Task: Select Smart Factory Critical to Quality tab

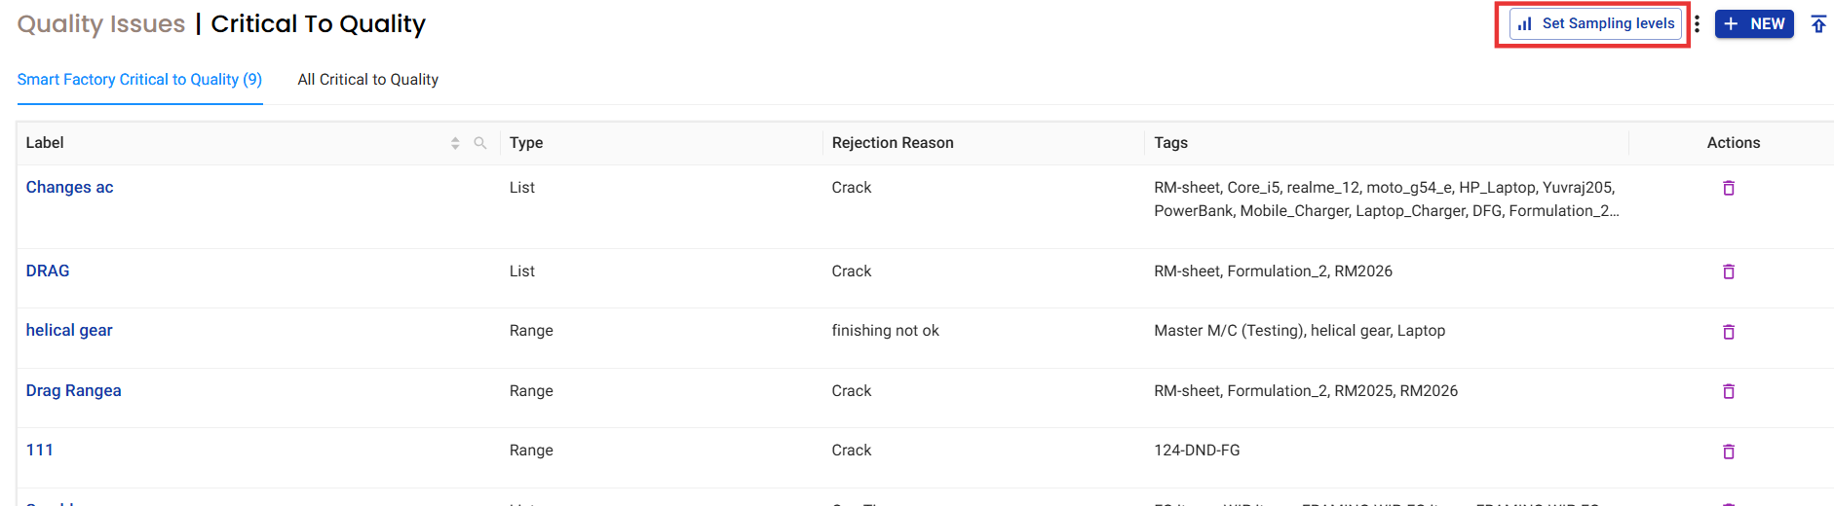Action: tap(139, 80)
